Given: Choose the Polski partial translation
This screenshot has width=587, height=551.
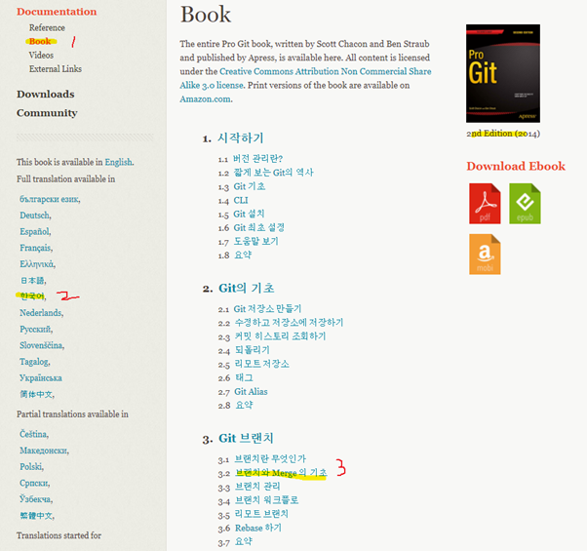Looking at the screenshot, I should [x=31, y=467].
